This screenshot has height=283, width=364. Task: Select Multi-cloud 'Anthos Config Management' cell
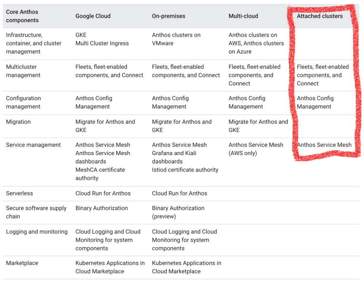pos(247,102)
